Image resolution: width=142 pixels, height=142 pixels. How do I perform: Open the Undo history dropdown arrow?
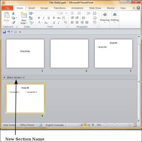click(12, 32)
